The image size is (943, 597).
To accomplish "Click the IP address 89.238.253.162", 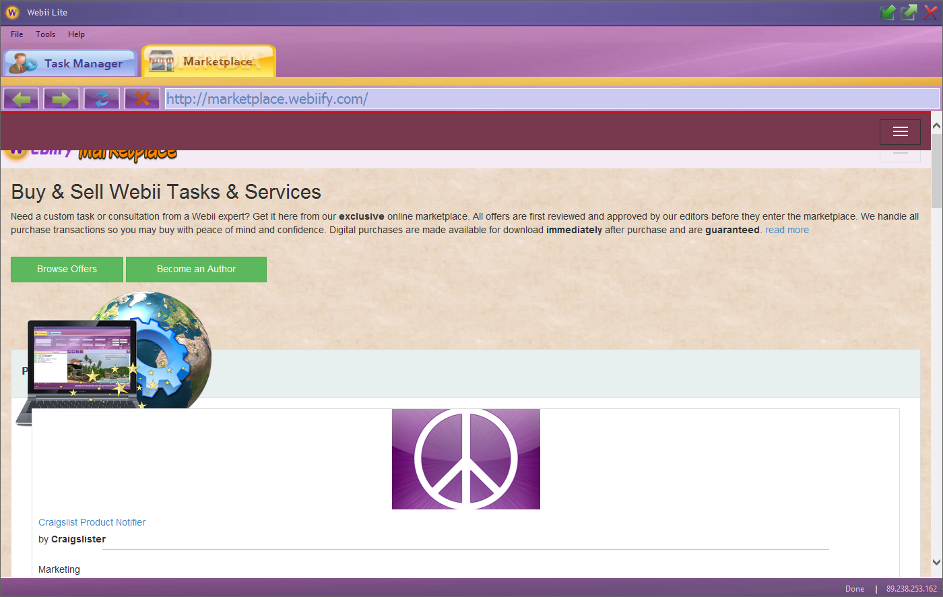I will pyautogui.click(x=911, y=588).
